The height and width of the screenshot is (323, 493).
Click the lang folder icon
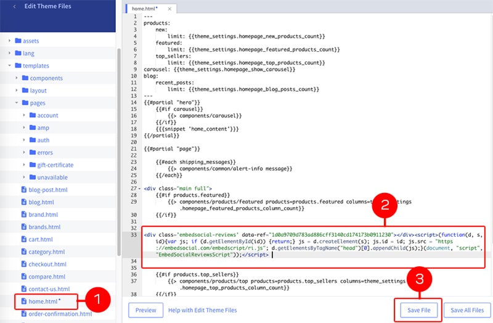[x=18, y=54]
